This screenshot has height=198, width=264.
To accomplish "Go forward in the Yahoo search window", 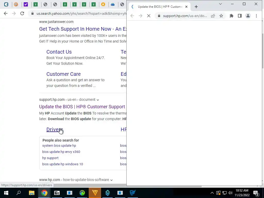I will 14,13.
